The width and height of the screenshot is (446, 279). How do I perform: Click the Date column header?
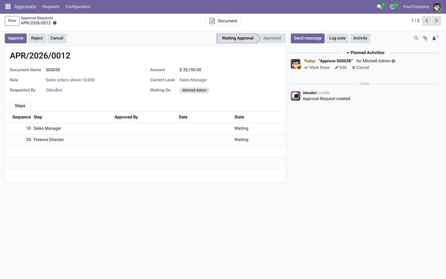tap(183, 117)
